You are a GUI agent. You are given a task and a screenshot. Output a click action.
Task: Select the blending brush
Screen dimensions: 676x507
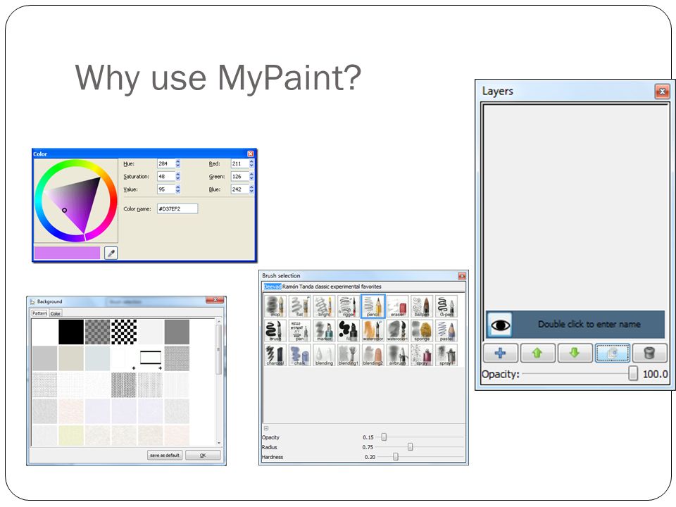(324, 355)
